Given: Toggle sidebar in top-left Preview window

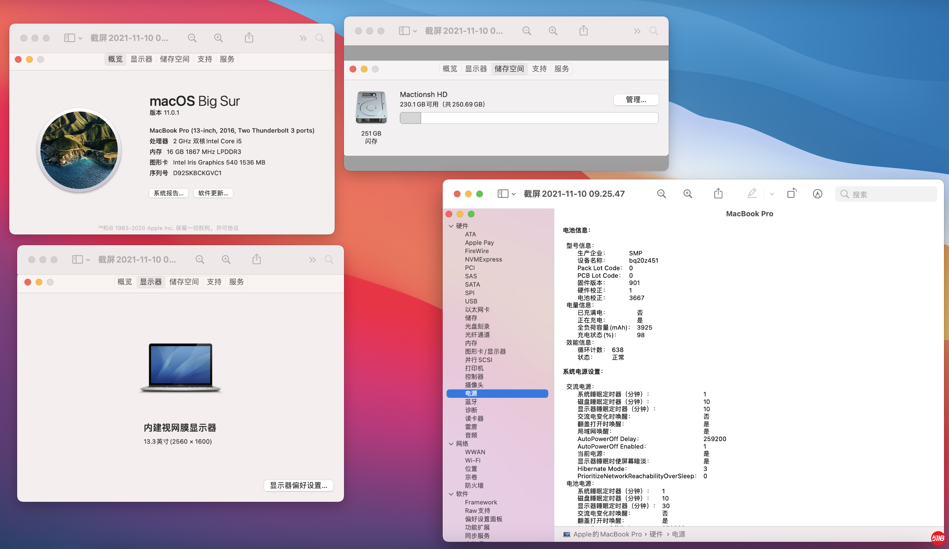Looking at the screenshot, I should click(70, 38).
